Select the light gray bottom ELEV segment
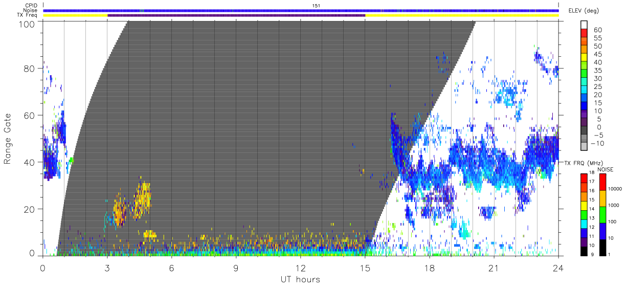Screen dimensions: 628x290 tap(585, 147)
